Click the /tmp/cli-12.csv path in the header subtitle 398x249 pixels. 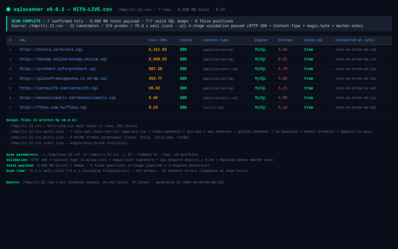[x=134, y=10]
